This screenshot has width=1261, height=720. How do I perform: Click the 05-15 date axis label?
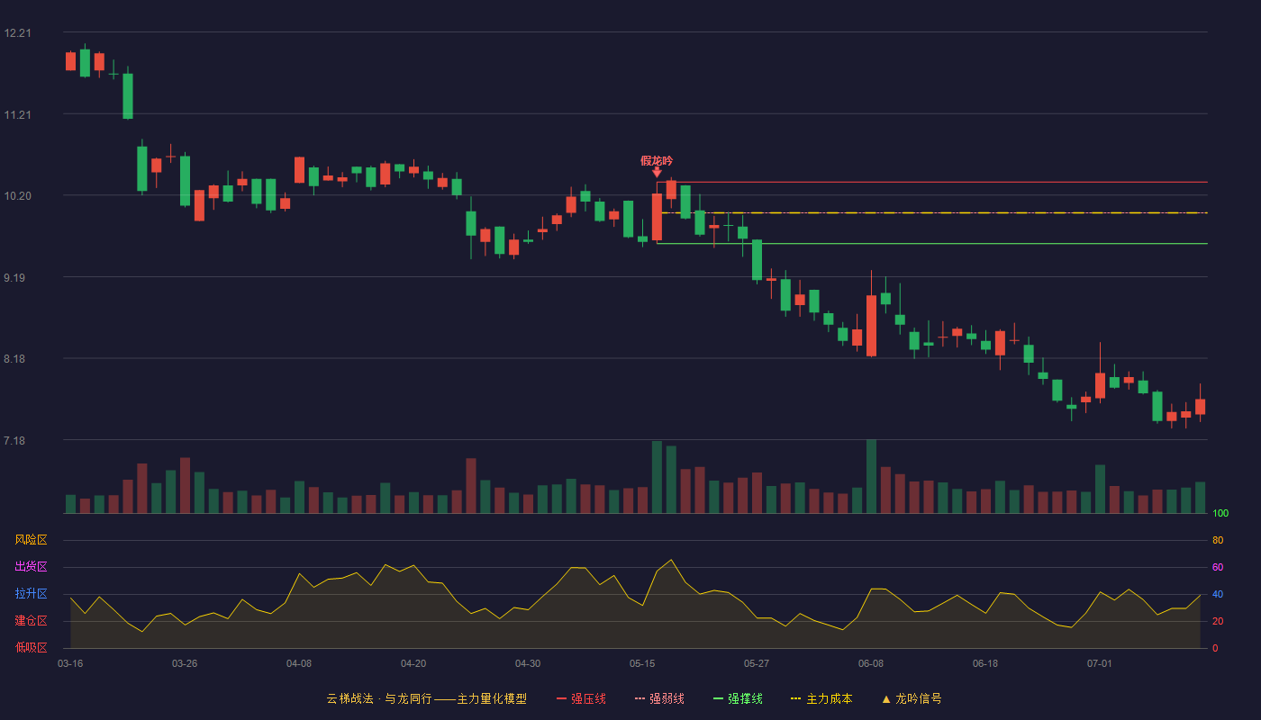642,663
